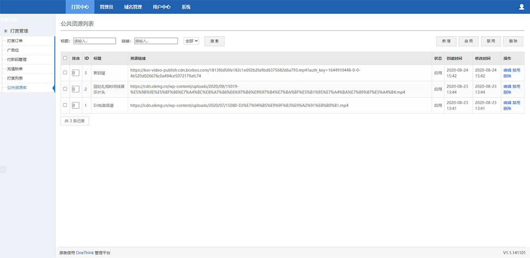Collapse the 打赏管理 tree expander icon
The image size is (530, 258).
pos(6,31)
